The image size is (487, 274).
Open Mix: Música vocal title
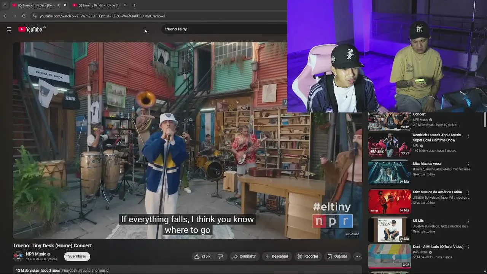pyautogui.click(x=427, y=164)
